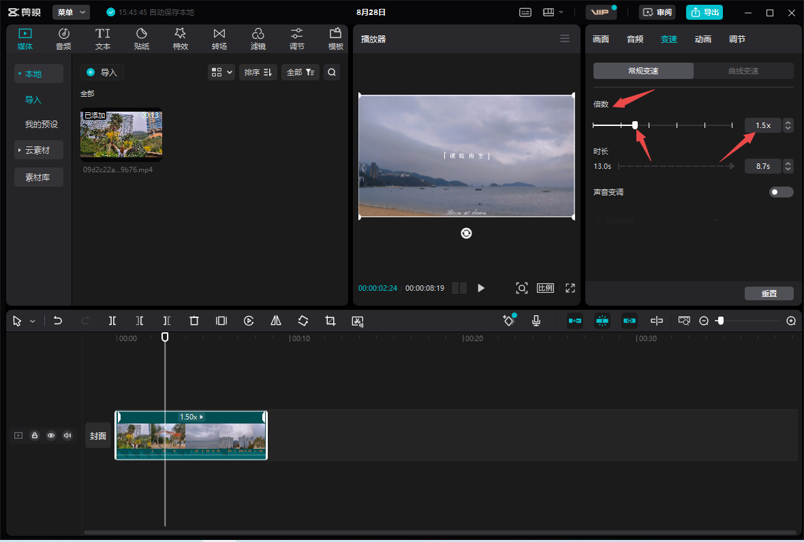Viewport: 804px width, 542px height.
Task: Select the 曲线变速 tab
Action: [x=743, y=71]
